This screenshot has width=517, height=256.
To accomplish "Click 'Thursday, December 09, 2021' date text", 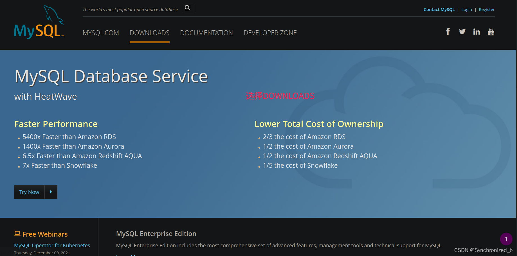I will pyautogui.click(x=42, y=253).
